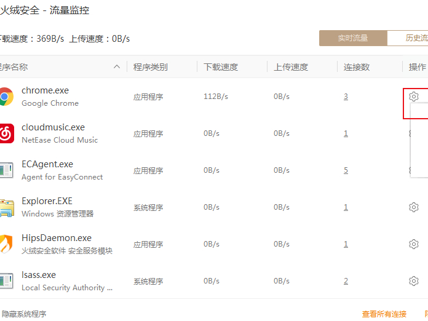Select HipsDaemon.exe process name
428x321 pixels.
[57, 238]
